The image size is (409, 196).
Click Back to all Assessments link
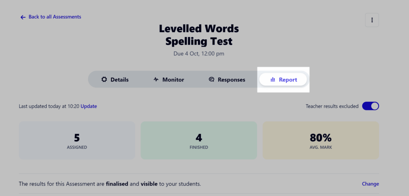(x=55, y=17)
